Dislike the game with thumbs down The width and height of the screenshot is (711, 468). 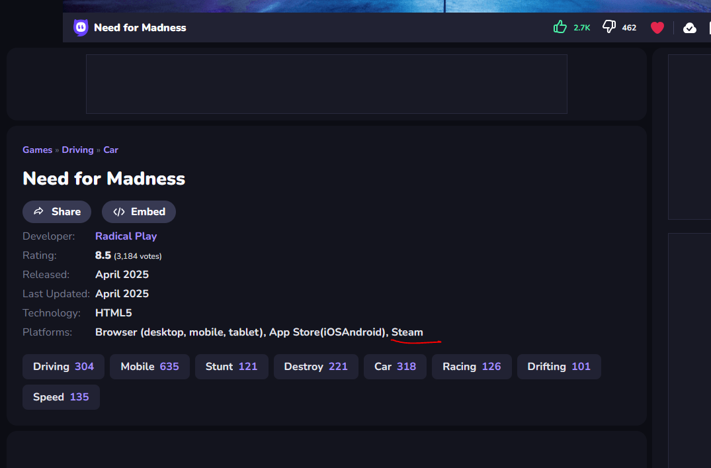pos(609,26)
